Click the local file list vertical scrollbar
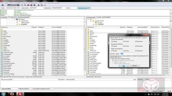The height and width of the screenshot is (96, 172). coord(85,51)
